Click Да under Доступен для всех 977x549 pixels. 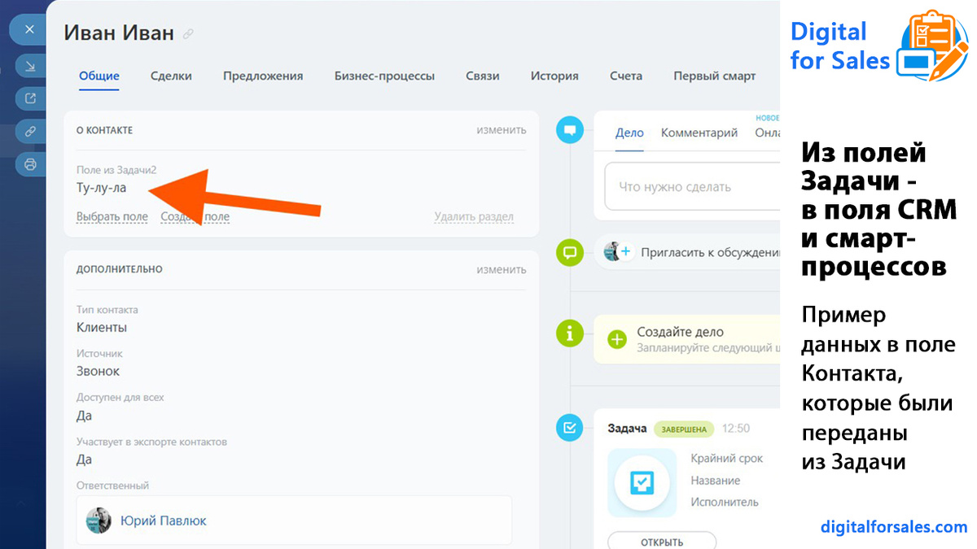tap(84, 415)
